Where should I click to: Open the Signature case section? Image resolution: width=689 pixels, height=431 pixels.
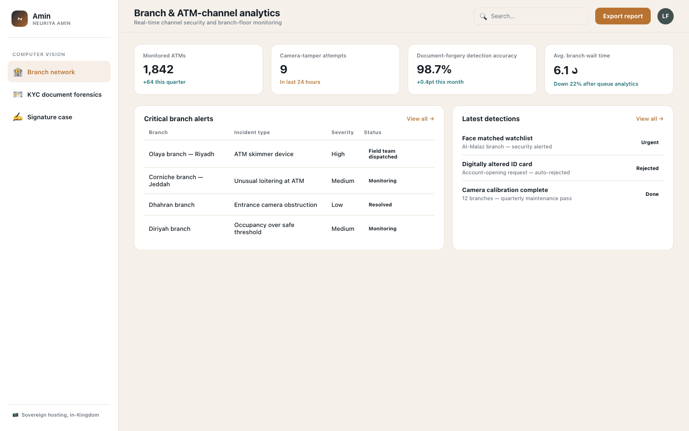[59, 117]
